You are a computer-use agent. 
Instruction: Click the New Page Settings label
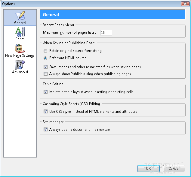tap(20, 55)
